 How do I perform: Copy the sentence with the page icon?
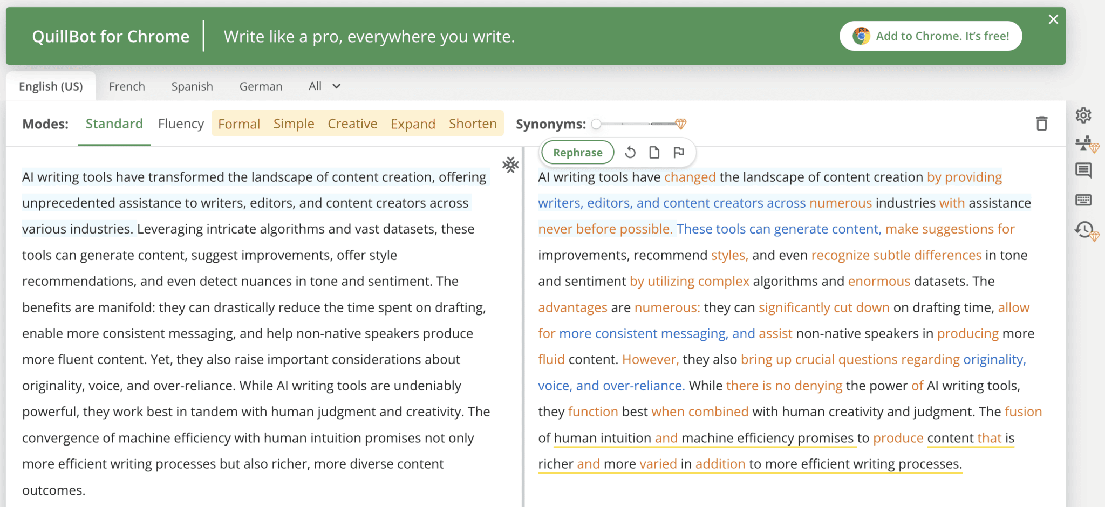(x=654, y=153)
